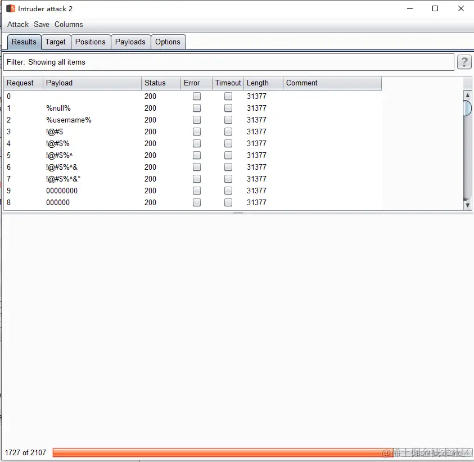This screenshot has width=474, height=462.
Task: Toggle Error checkbox for request 0
Action: [x=197, y=96]
